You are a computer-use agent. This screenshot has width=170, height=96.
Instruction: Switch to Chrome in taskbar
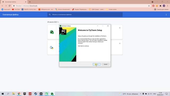19,94
